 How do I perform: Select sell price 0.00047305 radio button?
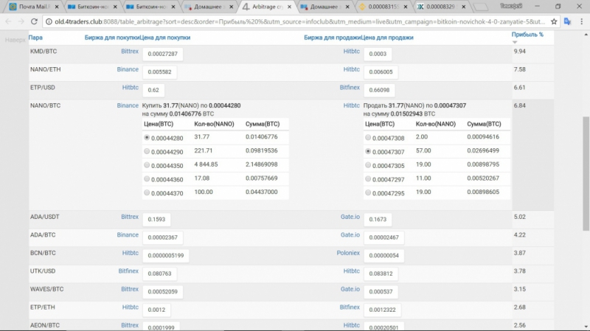368,165
